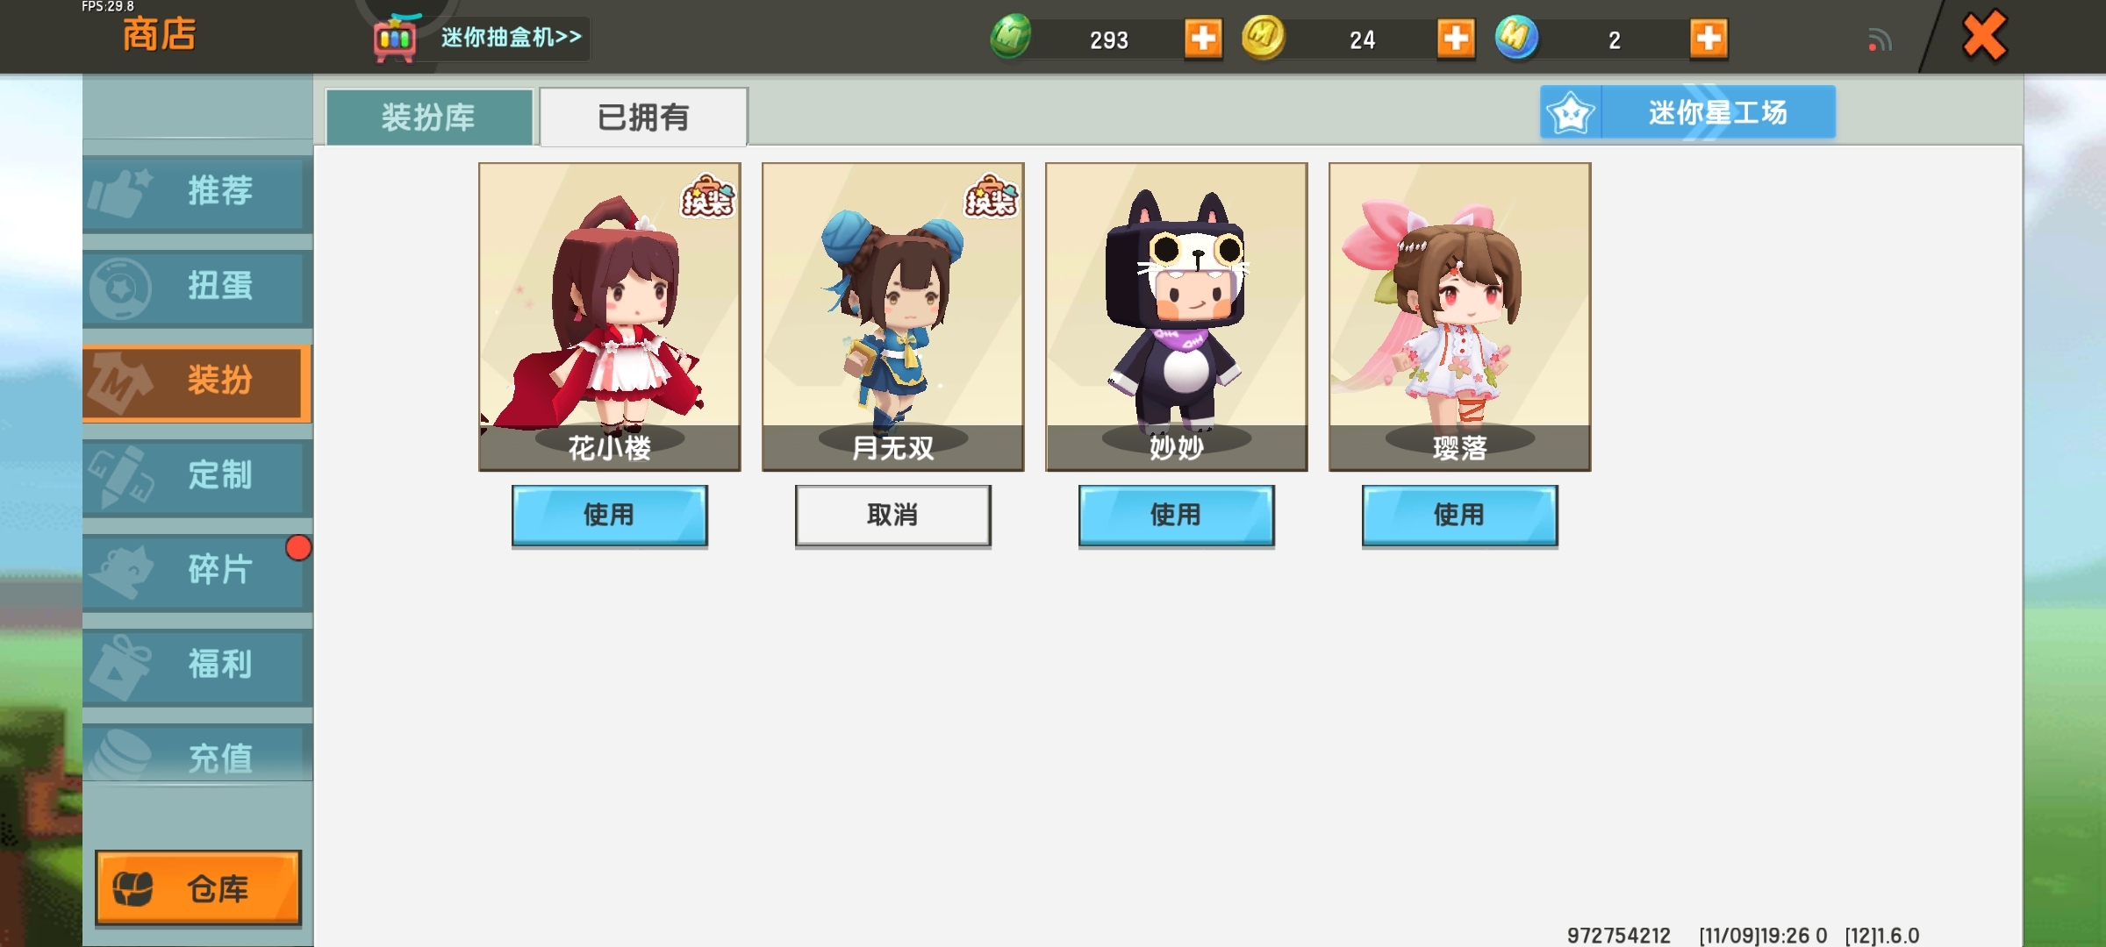Tap the 换装 badge on 花小楼 card

coord(707,196)
